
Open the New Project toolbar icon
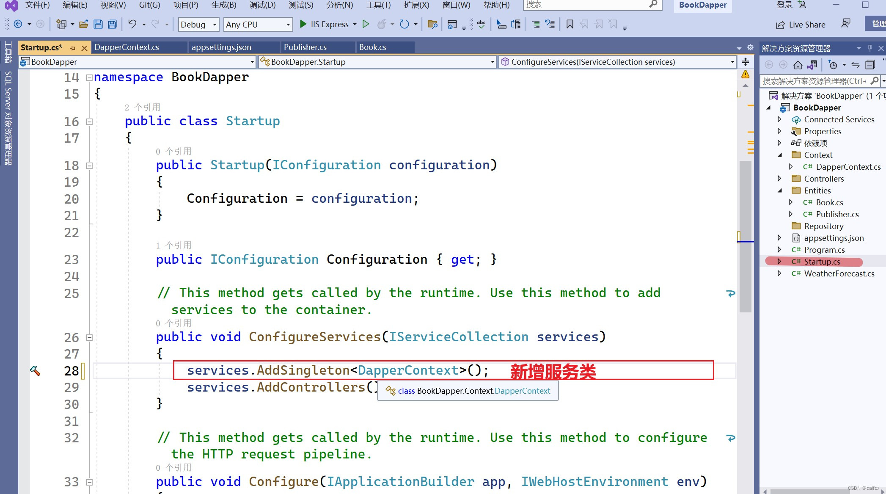pyautogui.click(x=62, y=24)
